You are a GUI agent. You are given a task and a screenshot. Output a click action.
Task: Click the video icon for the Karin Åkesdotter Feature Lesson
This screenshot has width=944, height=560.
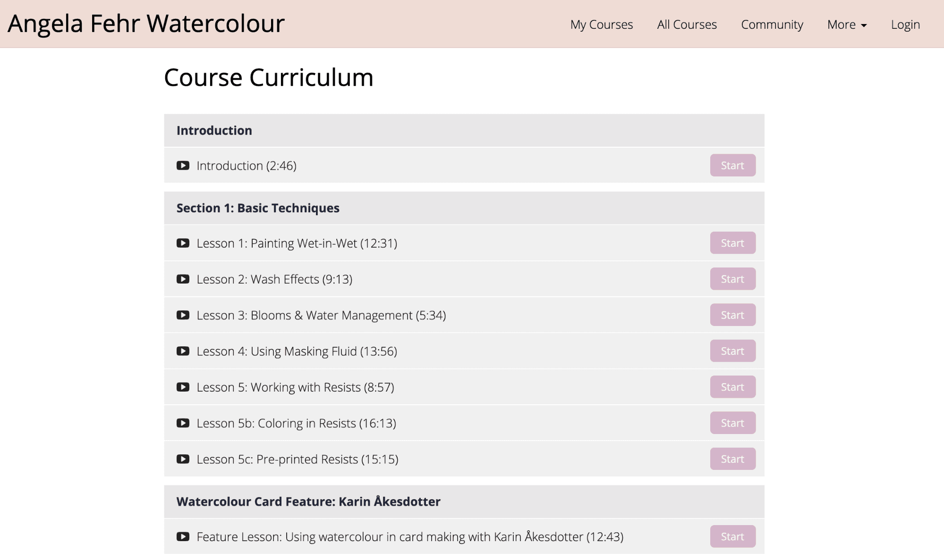point(183,536)
